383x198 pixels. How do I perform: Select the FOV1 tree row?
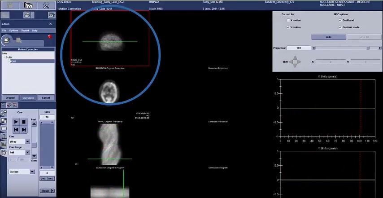(32, 62)
